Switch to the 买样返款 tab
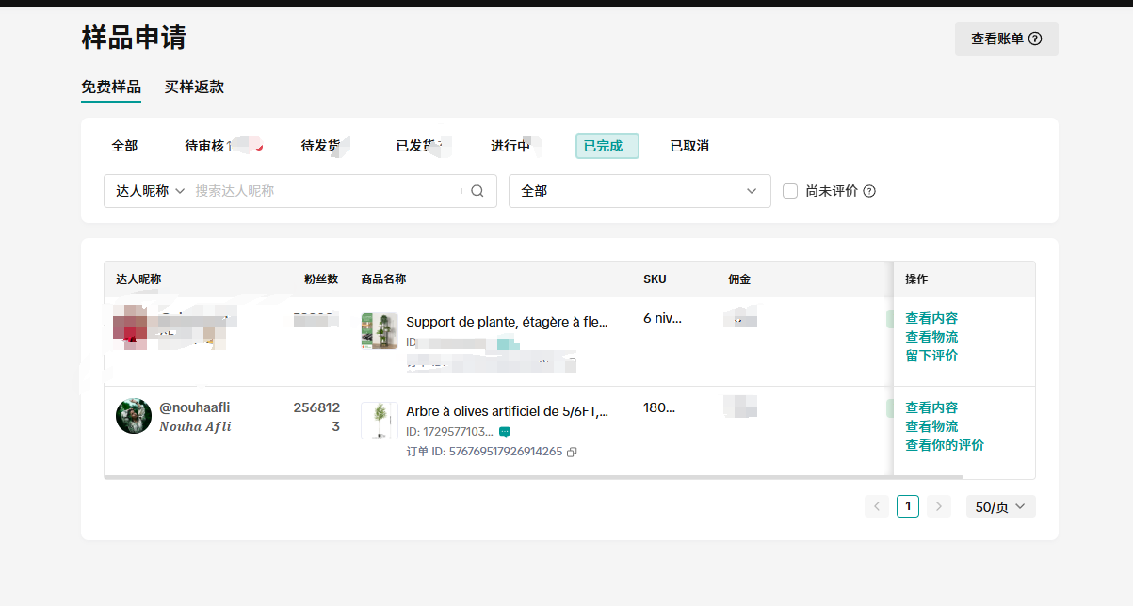 click(x=194, y=88)
